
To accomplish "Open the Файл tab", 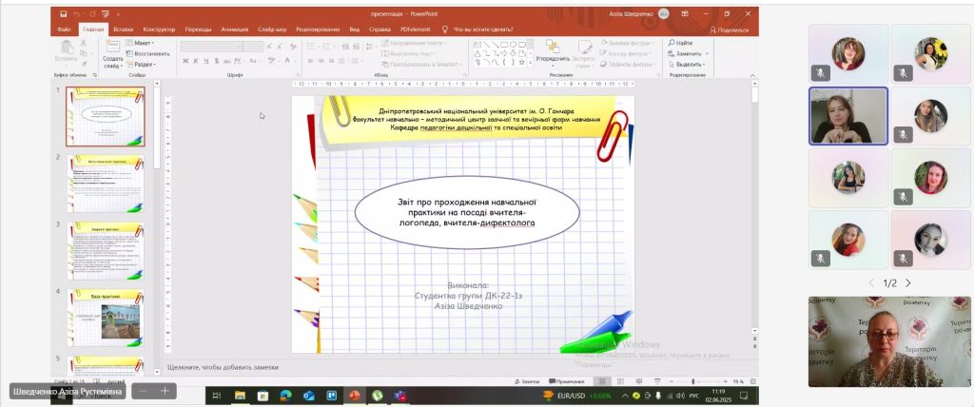I will click(64, 29).
